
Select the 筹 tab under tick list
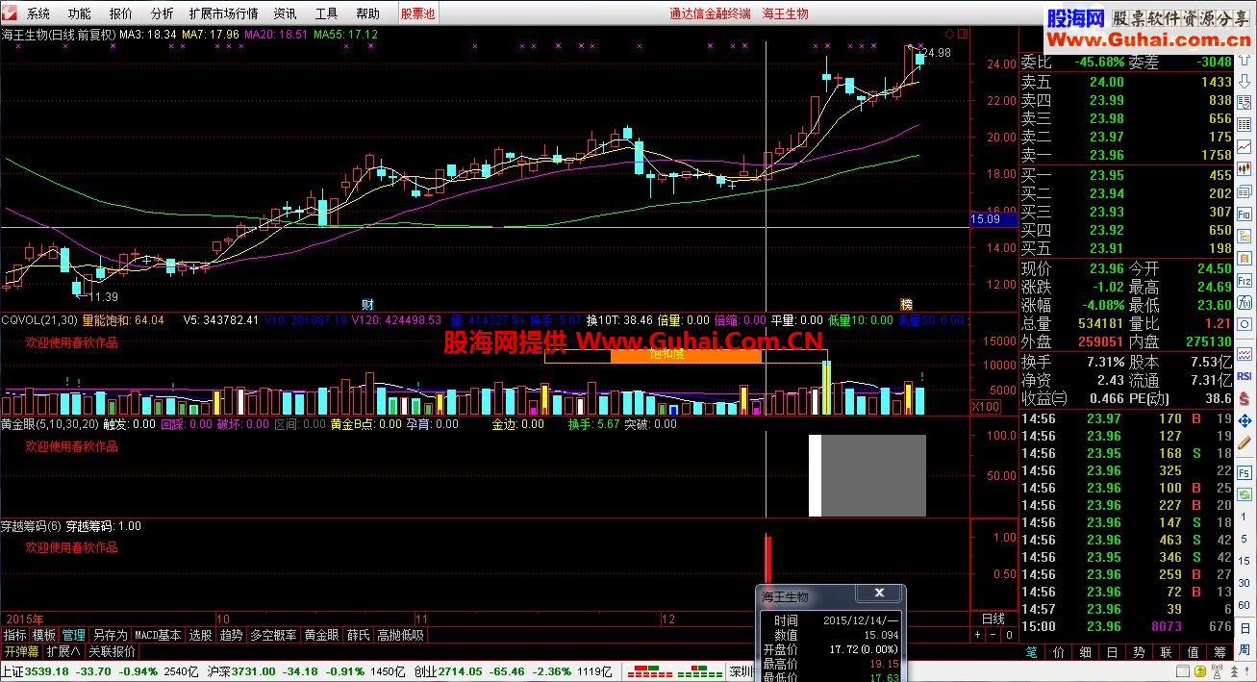click(1219, 652)
